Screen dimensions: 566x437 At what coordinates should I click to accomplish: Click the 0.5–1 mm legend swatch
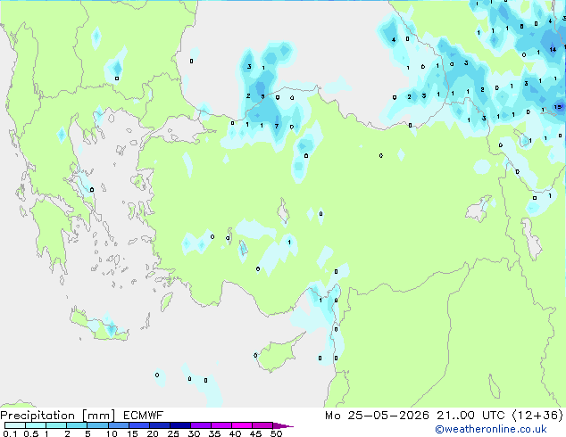pos(36,425)
